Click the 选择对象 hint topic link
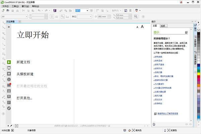Viewport: 201px width, 134px height. [158, 72]
